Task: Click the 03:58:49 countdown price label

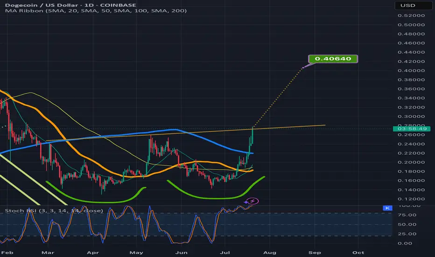Action: (x=412, y=128)
